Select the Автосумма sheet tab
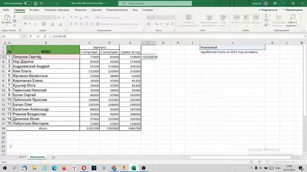The image size is (307, 172). [37, 157]
